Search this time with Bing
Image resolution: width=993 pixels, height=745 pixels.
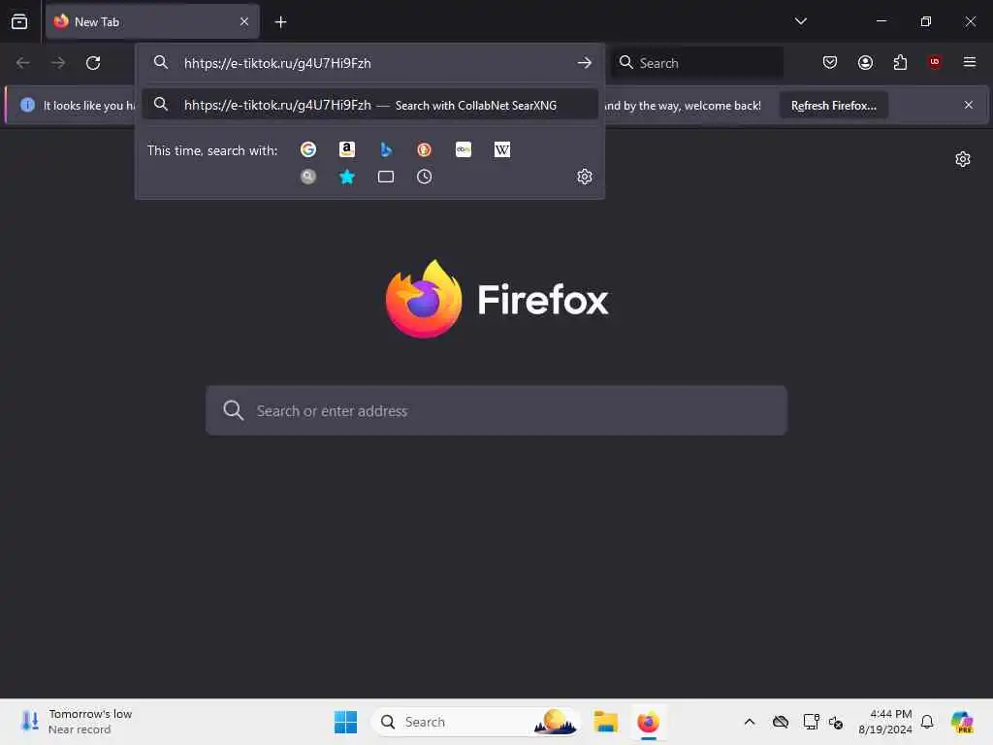point(386,149)
